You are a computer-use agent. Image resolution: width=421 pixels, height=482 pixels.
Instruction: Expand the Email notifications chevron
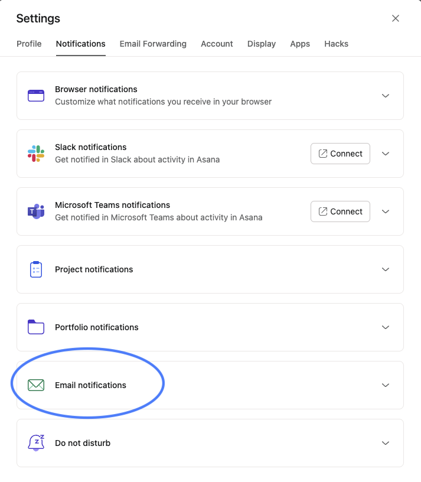pyautogui.click(x=386, y=385)
